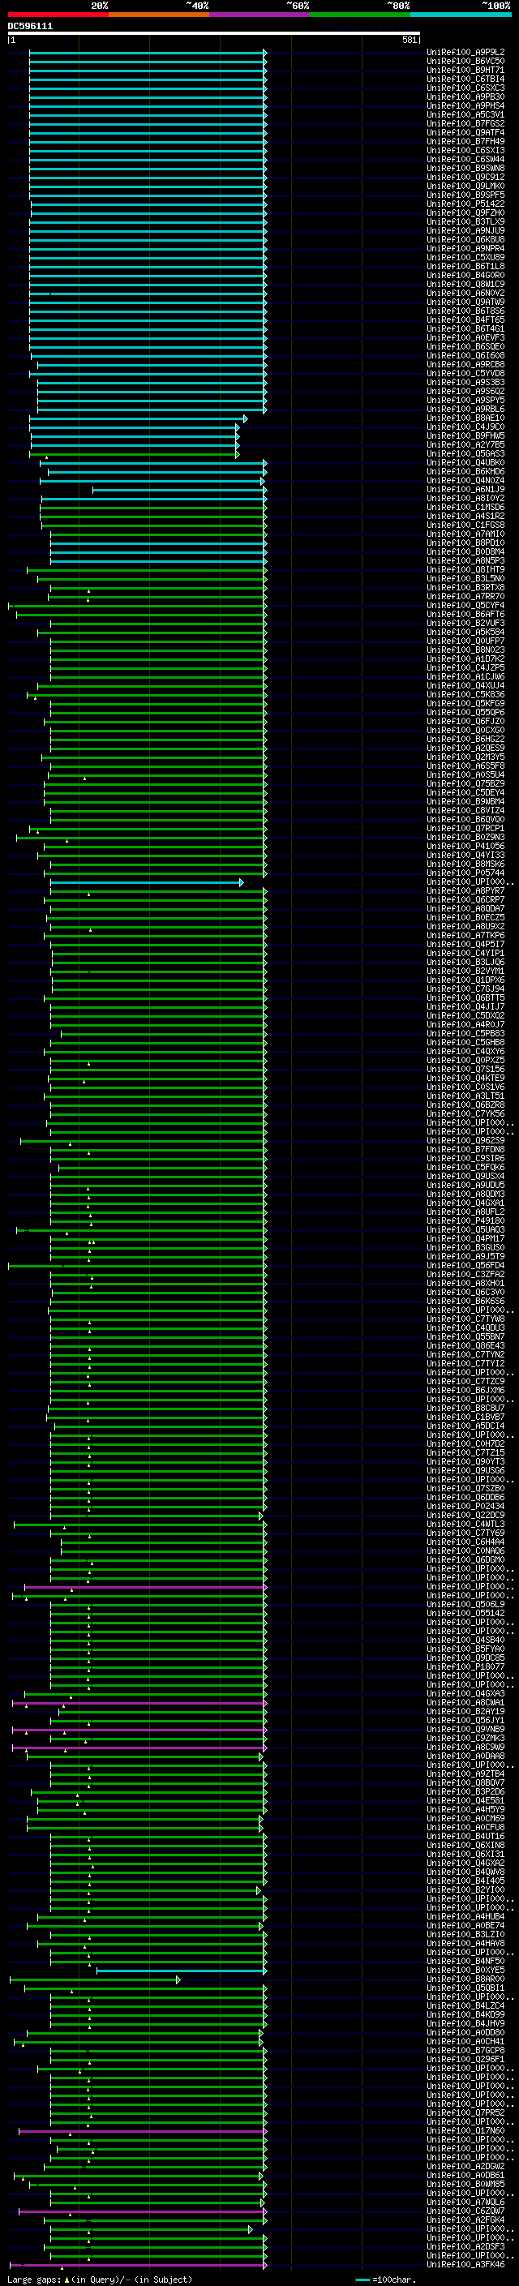Select label UniRef100_C5K836
519x2286 pixels.
(x=465, y=695)
